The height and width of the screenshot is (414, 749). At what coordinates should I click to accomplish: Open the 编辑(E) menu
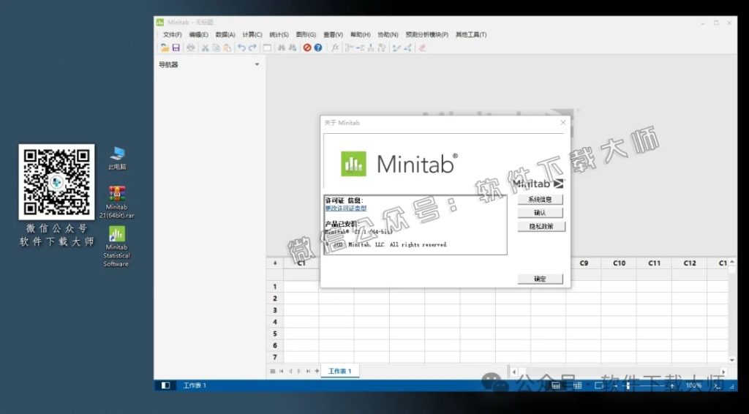coord(199,35)
